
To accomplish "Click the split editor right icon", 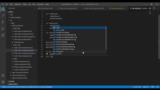I will pyautogui.click(x=154, y=8).
